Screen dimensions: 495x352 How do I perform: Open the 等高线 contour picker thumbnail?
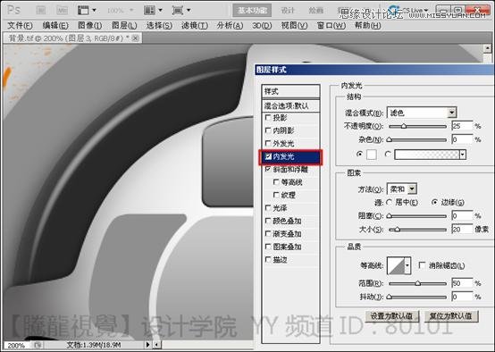click(396, 266)
